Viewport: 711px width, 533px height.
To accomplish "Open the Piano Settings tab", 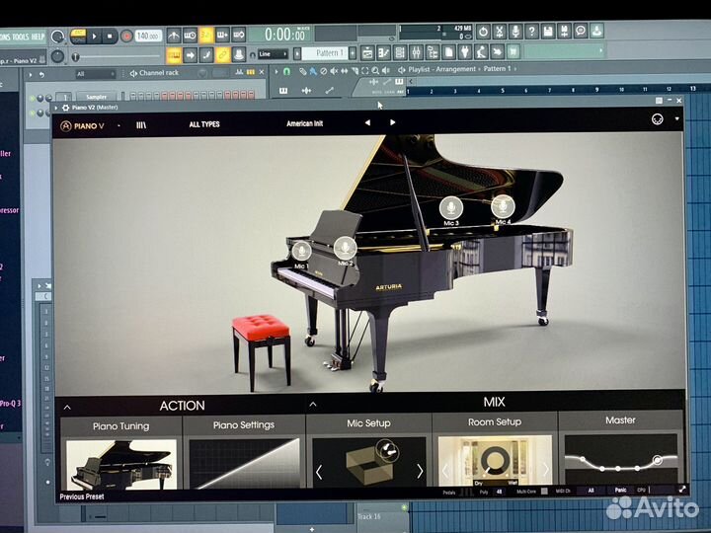I will tap(244, 424).
